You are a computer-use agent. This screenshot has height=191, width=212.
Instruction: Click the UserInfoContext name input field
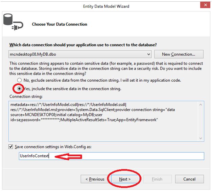tap(112, 156)
